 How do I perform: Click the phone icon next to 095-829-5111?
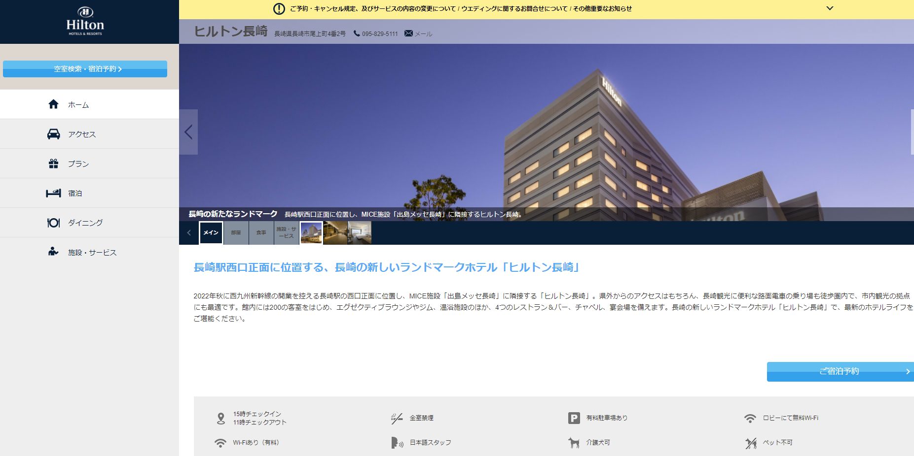pyautogui.click(x=357, y=33)
